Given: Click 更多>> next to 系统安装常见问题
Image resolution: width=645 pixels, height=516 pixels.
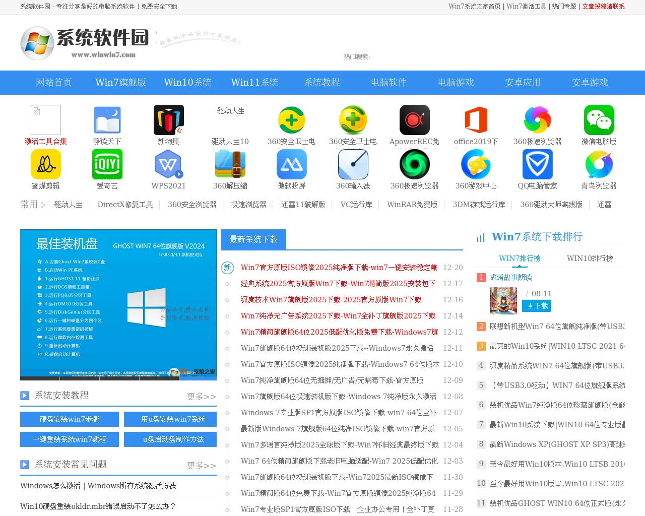Looking at the screenshot, I should pyautogui.click(x=202, y=466).
